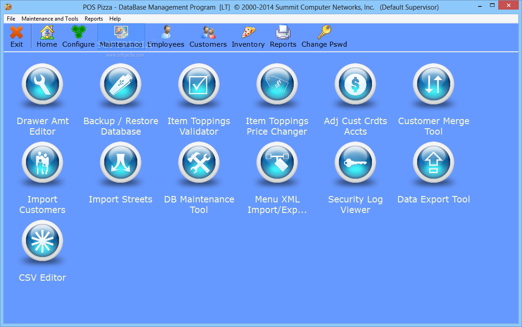This screenshot has height=327, width=522.
Task: Click the 'Security Log Viewer' label
Action: 355,204
